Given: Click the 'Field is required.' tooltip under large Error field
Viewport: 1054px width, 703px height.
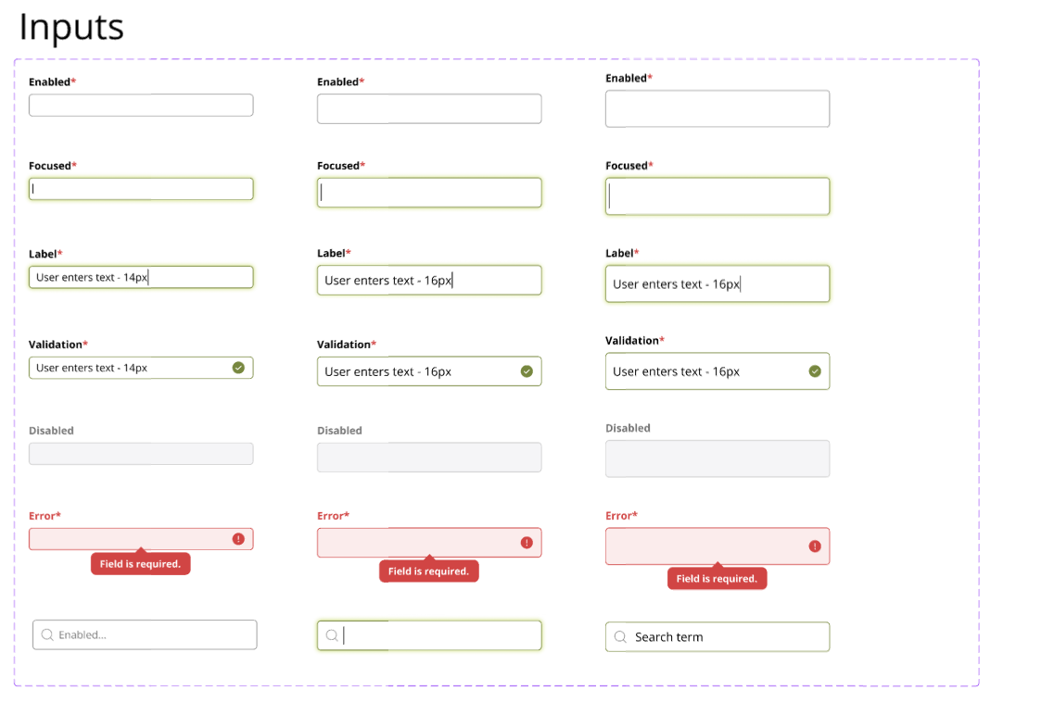Looking at the screenshot, I should pyautogui.click(x=717, y=577).
